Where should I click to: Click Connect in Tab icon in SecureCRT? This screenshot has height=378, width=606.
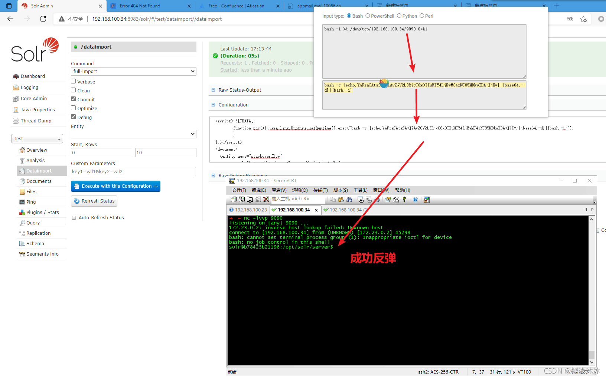click(x=250, y=200)
